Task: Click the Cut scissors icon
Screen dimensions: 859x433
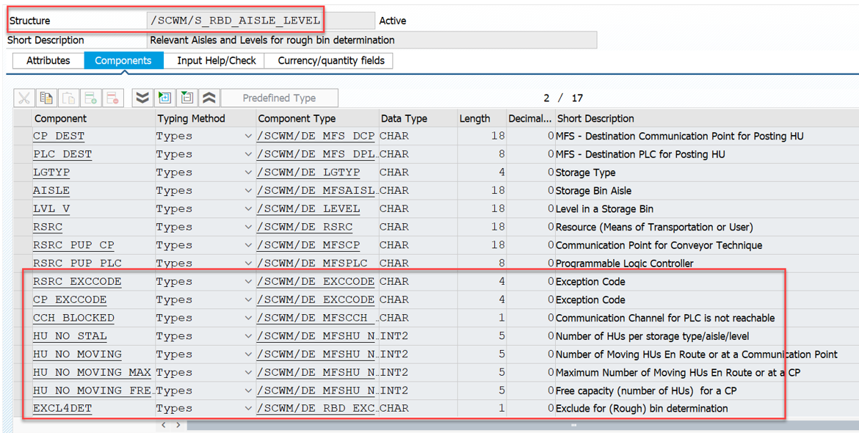Action: 24,98
